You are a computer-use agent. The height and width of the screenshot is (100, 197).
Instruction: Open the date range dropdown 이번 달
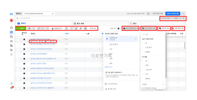click(x=173, y=18)
